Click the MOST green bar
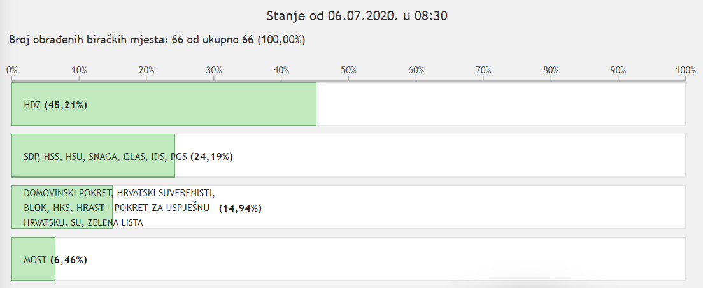This screenshot has height=288, width=703. [x=33, y=259]
